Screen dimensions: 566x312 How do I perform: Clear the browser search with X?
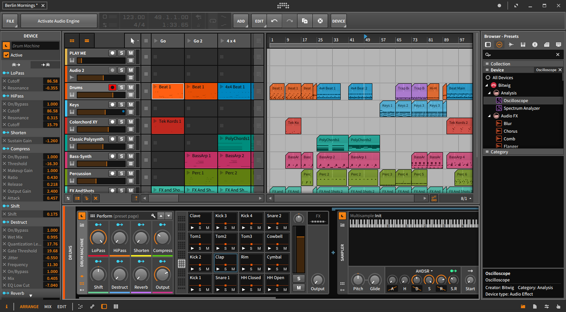click(x=558, y=55)
